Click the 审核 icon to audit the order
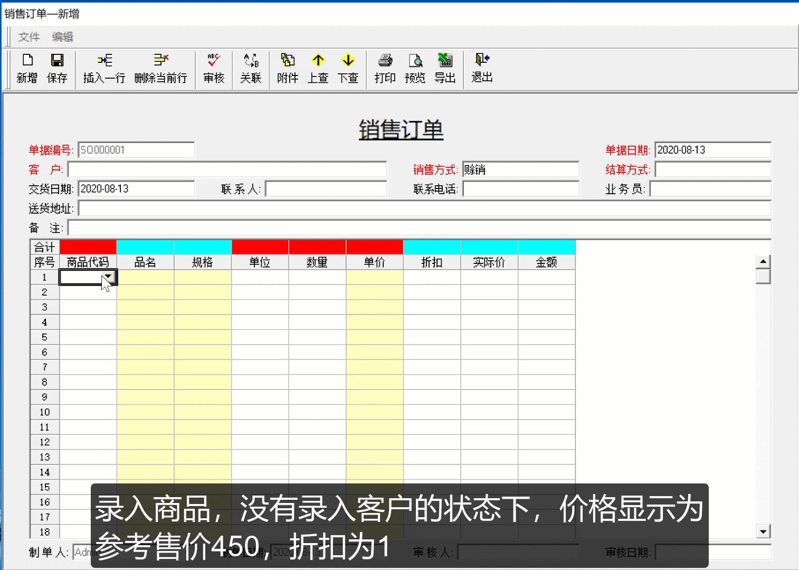Screen dimensions: 799x570 [213, 69]
